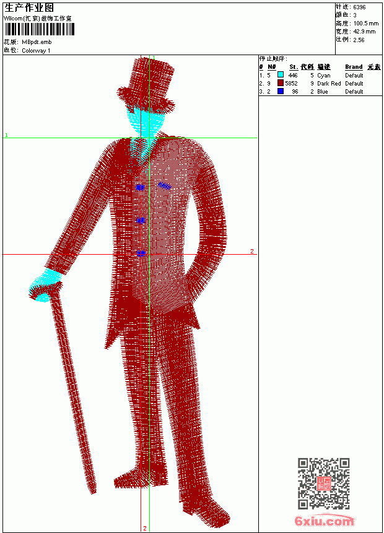Click the cyan hand holding the cane
This screenshot has height=533, width=384.
pyautogui.click(x=44, y=285)
